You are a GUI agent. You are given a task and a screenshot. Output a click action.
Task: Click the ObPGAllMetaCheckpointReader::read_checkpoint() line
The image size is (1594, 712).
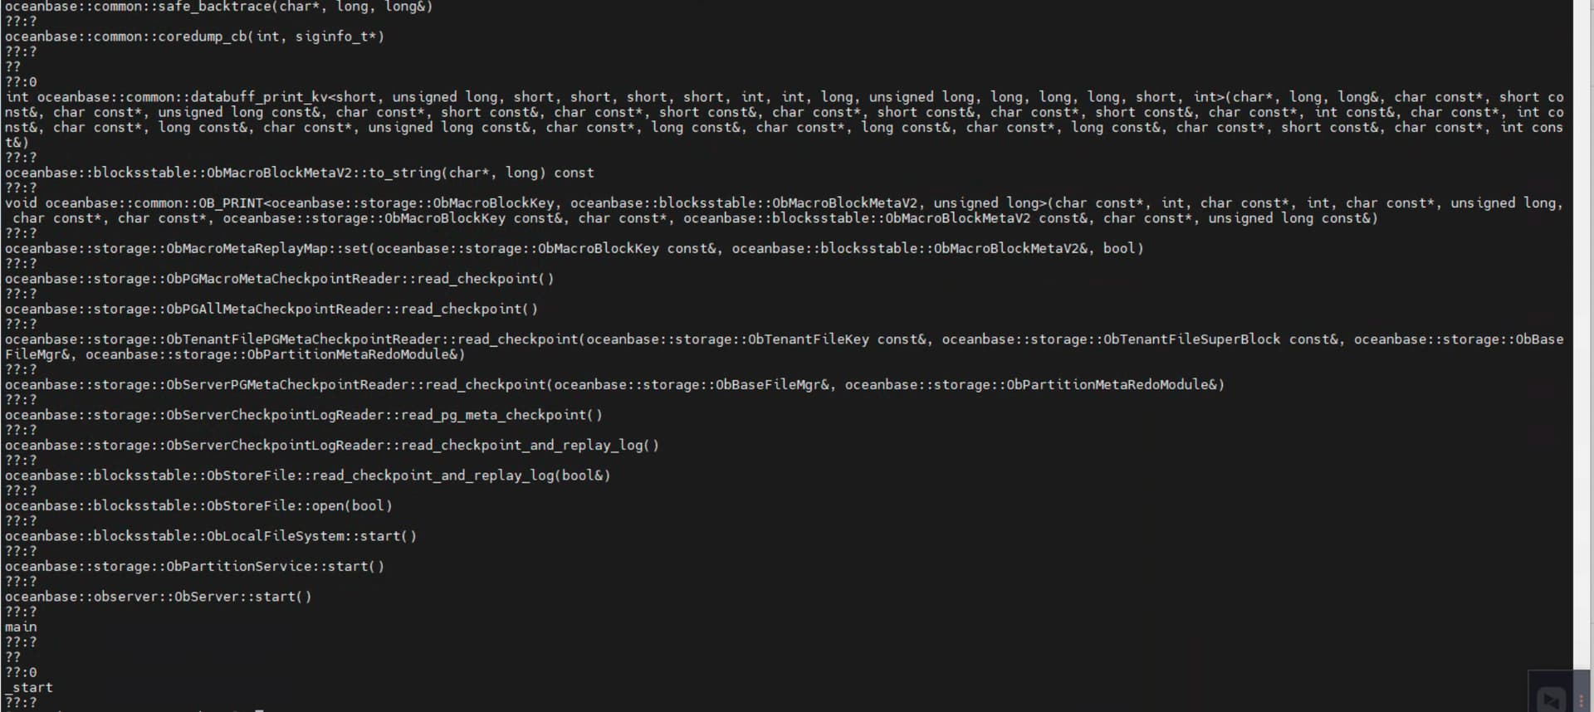271,309
